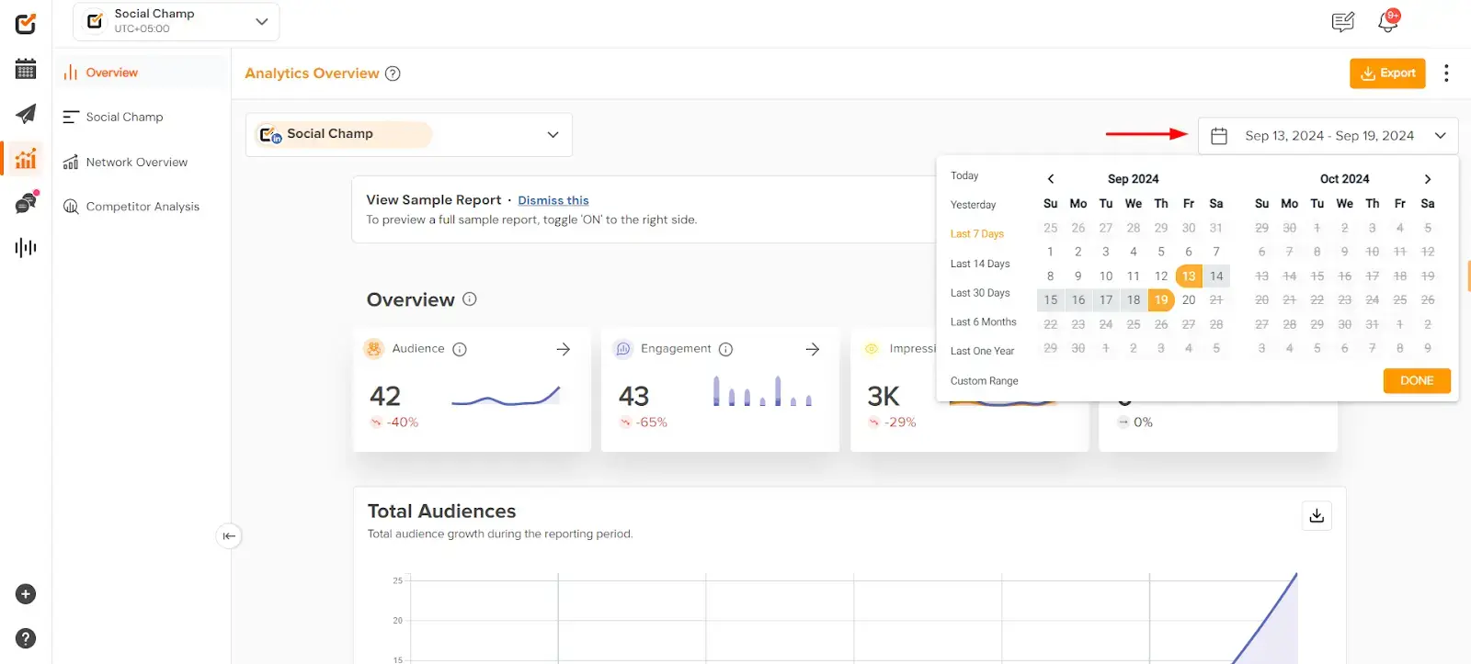Click the Oct 2024 month title
Screen dimensions: 1471x664
click(x=1344, y=179)
